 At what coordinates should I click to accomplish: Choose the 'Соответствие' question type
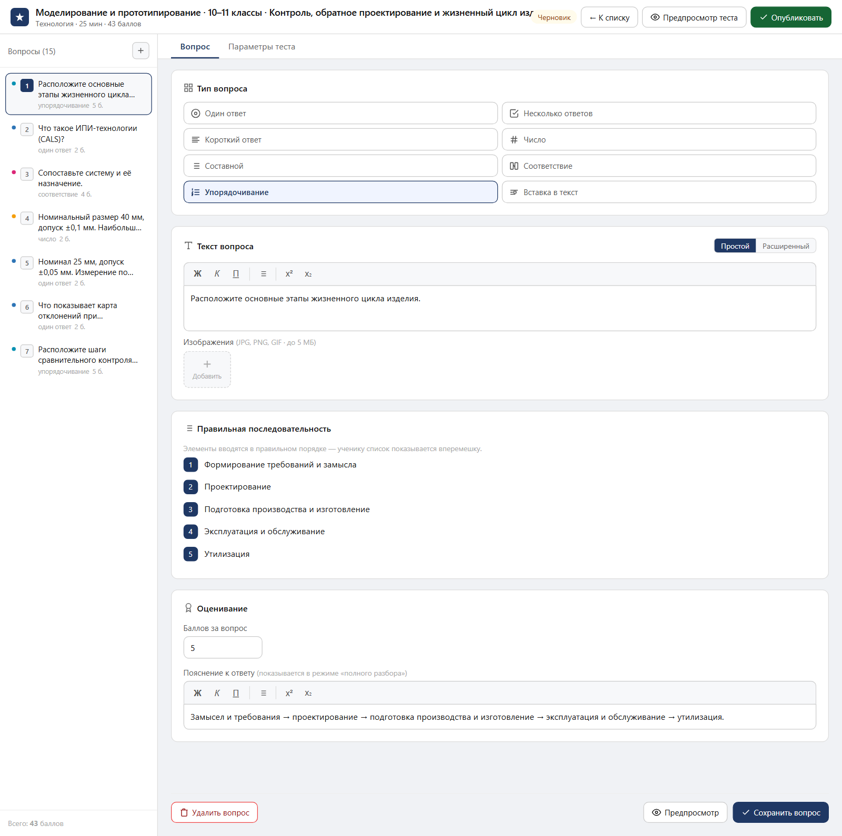click(x=659, y=166)
